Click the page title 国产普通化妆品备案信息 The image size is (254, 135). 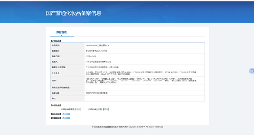click(73, 13)
